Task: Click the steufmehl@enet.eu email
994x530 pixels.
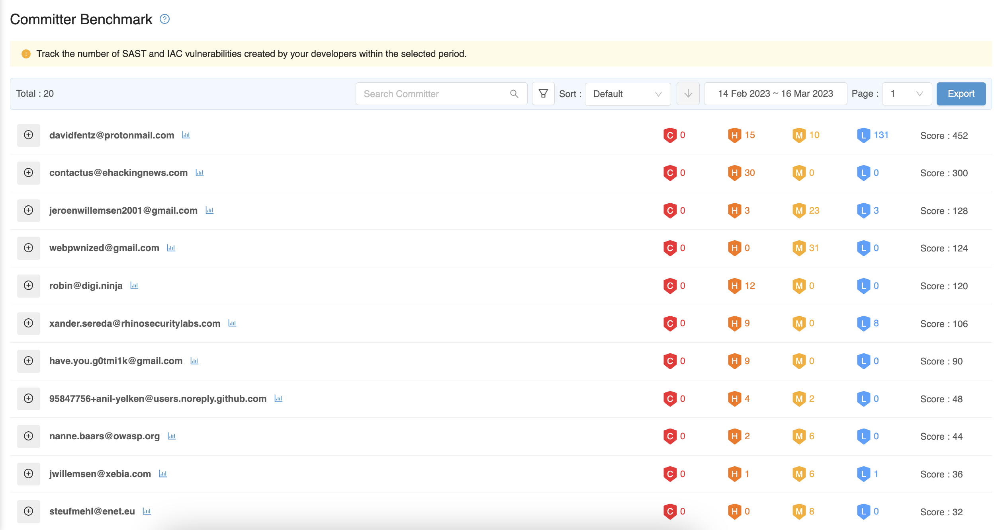Action: pos(92,511)
